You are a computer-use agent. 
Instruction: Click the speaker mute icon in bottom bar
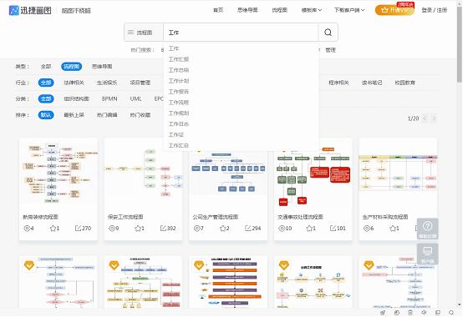(424, 312)
